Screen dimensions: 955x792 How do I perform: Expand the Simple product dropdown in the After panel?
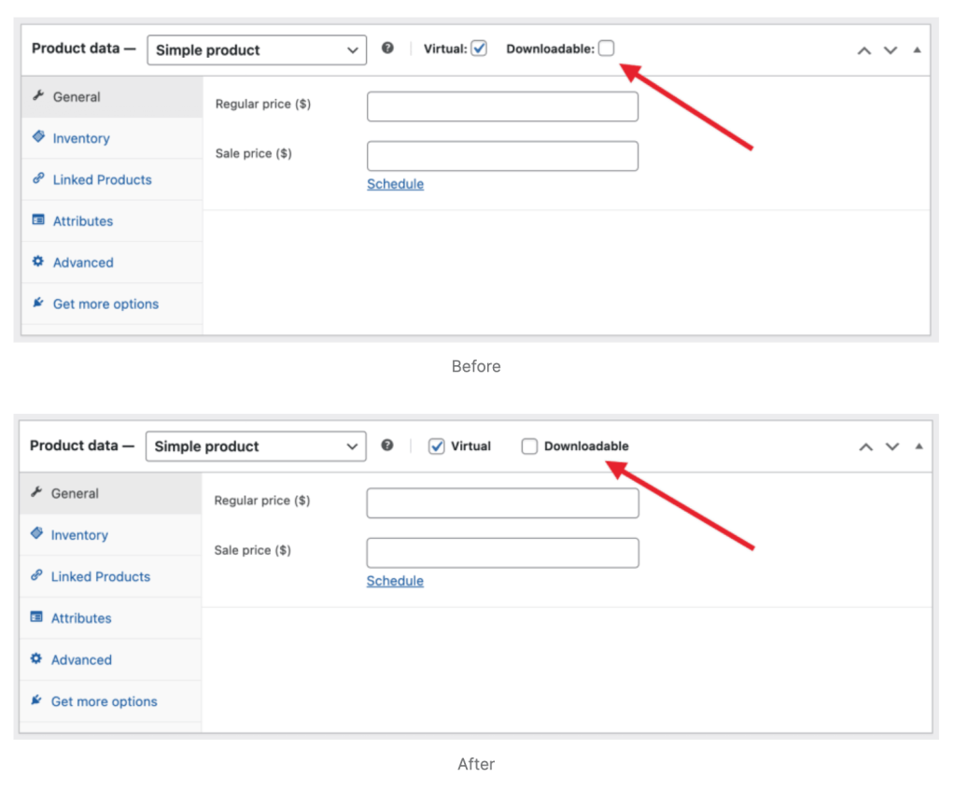pos(255,446)
